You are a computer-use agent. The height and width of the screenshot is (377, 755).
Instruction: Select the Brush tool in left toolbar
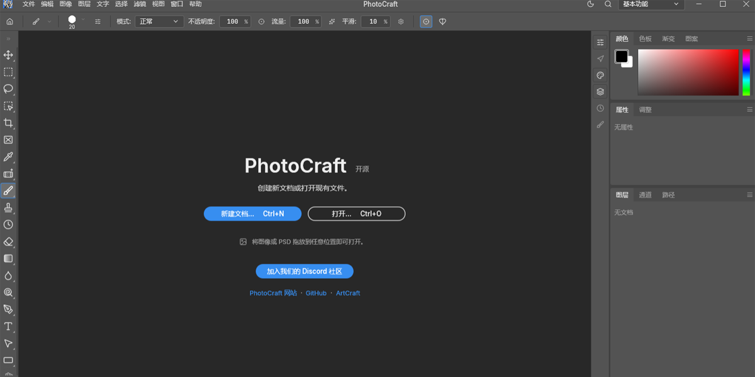pos(8,190)
